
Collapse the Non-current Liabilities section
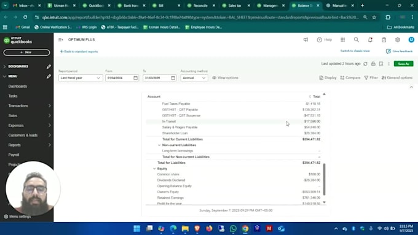tap(159, 145)
